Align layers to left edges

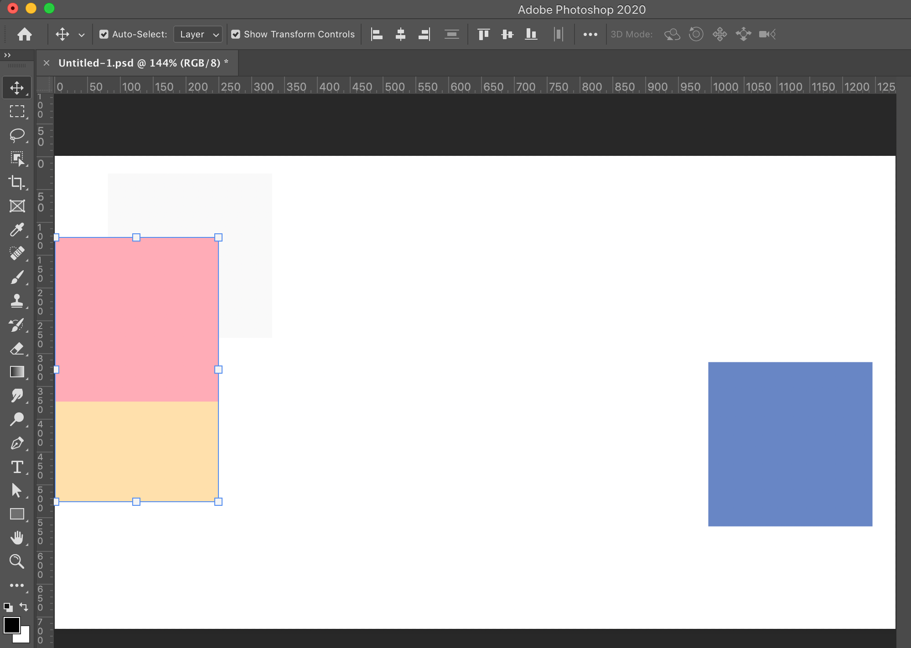pos(377,34)
